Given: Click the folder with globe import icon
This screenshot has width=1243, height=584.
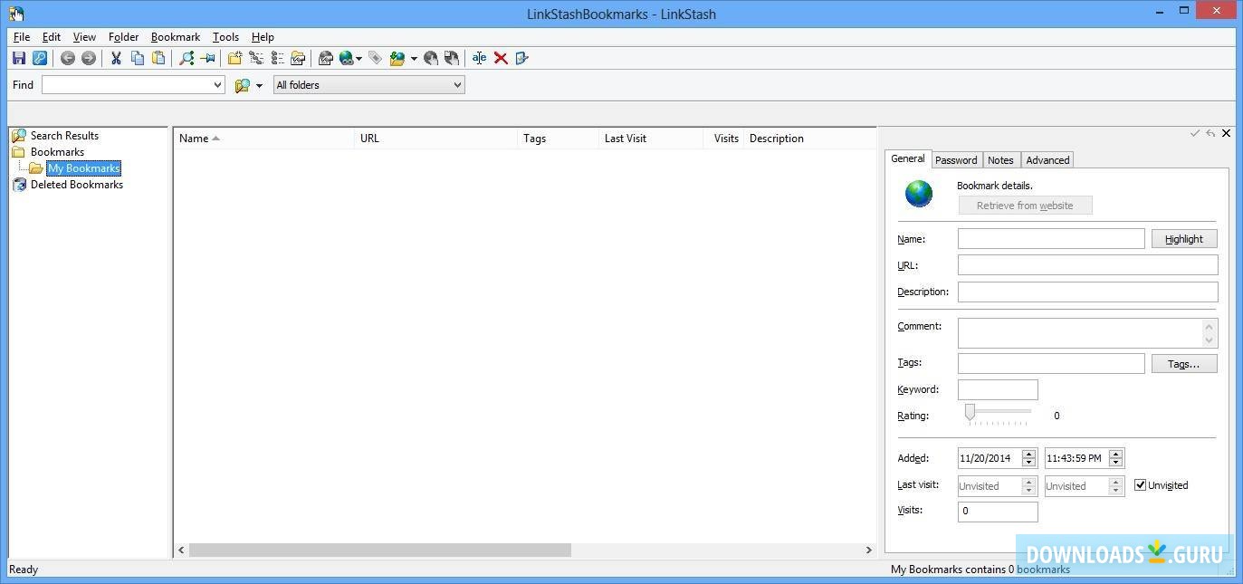Looking at the screenshot, I should [397, 58].
